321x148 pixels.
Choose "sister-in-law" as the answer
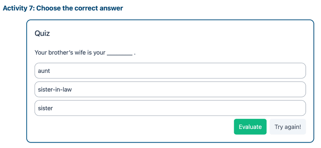click(x=170, y=90)
